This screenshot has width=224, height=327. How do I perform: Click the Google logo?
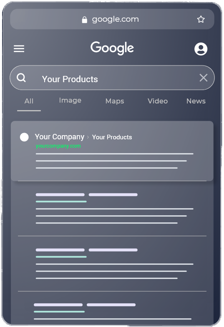point(112,48)
